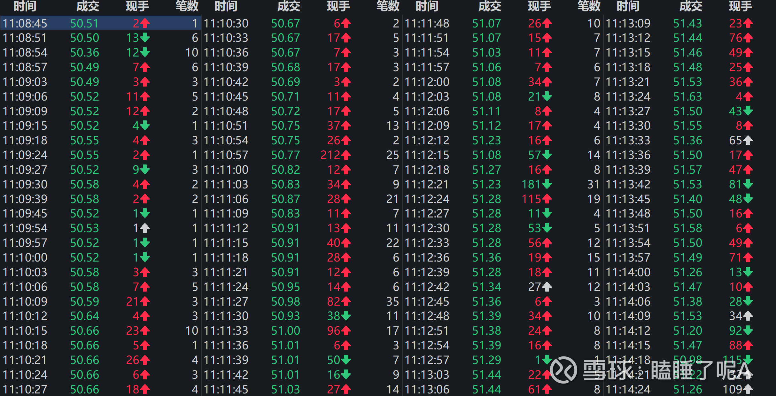The image size is (776, 396).
Task: Click red arrow next to volume 212
Action: click(x=346, y=155)
